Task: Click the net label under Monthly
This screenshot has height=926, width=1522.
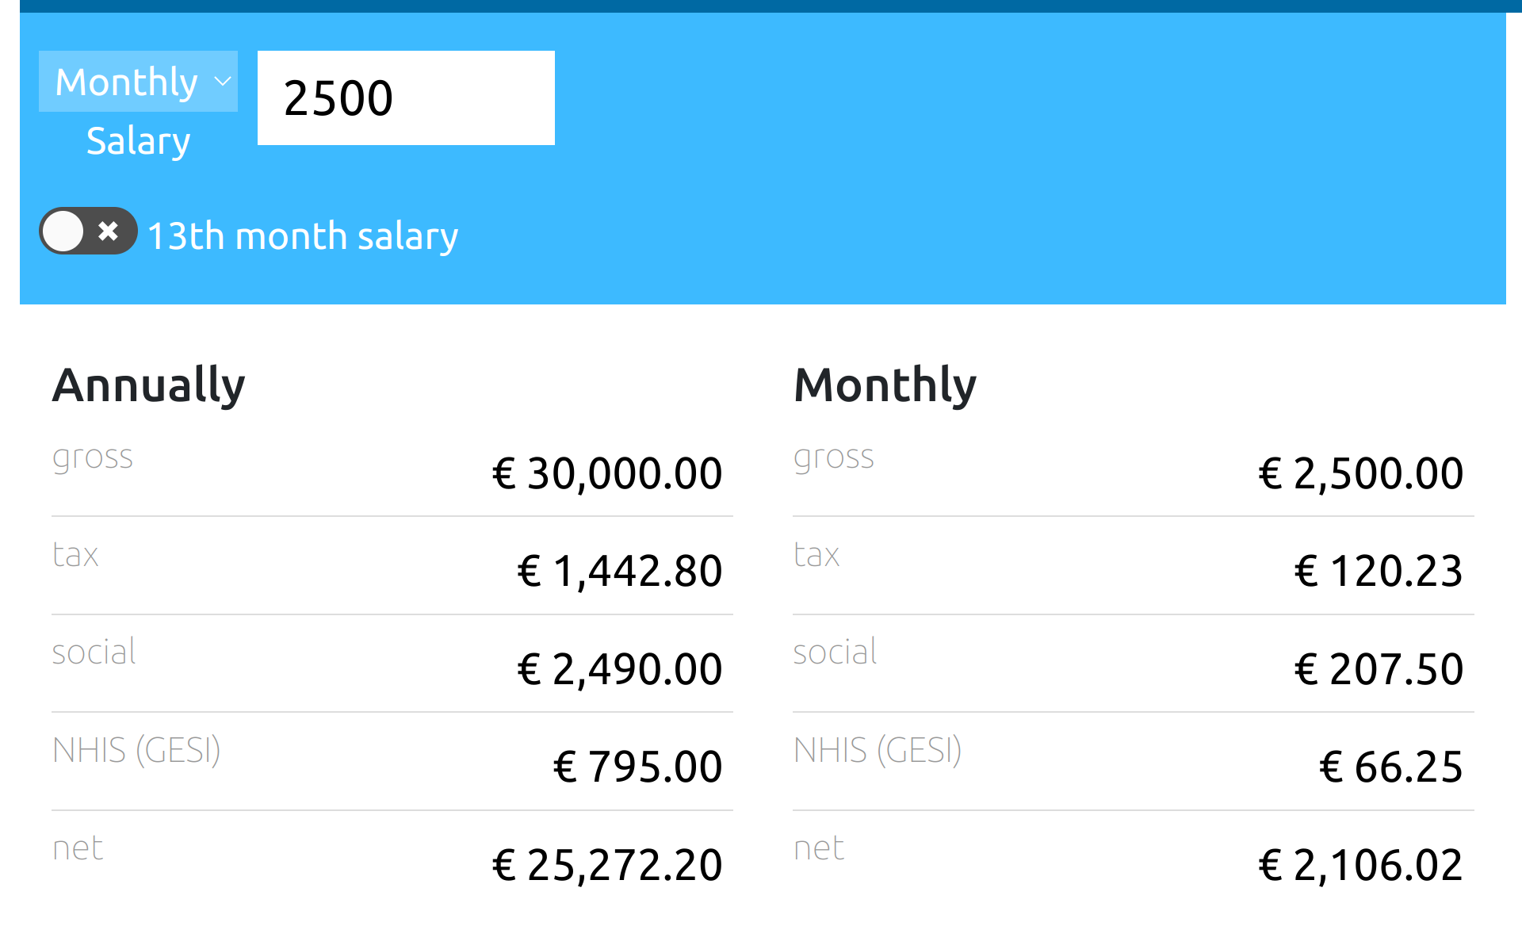Action: pyautogui.click(x=819, y=848)
